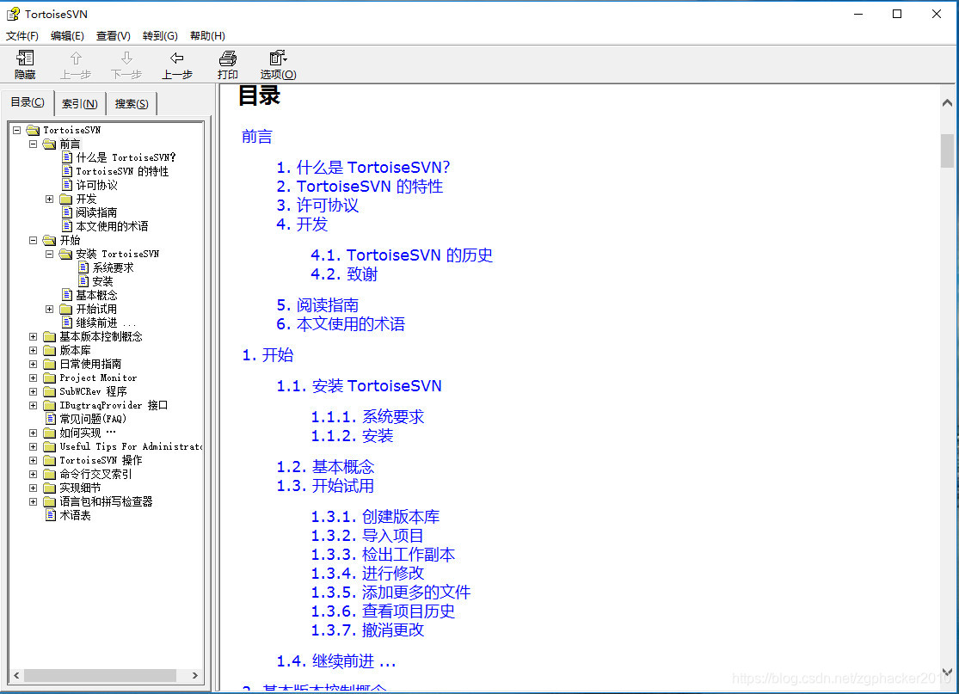
Task: Open the 查看(V) menu
Action: pos(114,35)
